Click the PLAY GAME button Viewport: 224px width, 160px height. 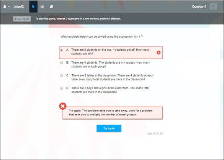(22, 19)
